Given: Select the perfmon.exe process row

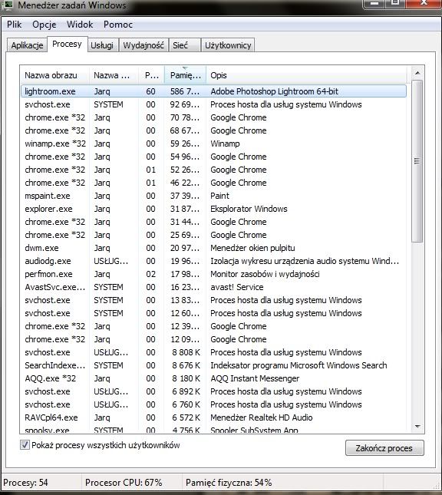Looking at the screenshot, I should pos(213,274).
